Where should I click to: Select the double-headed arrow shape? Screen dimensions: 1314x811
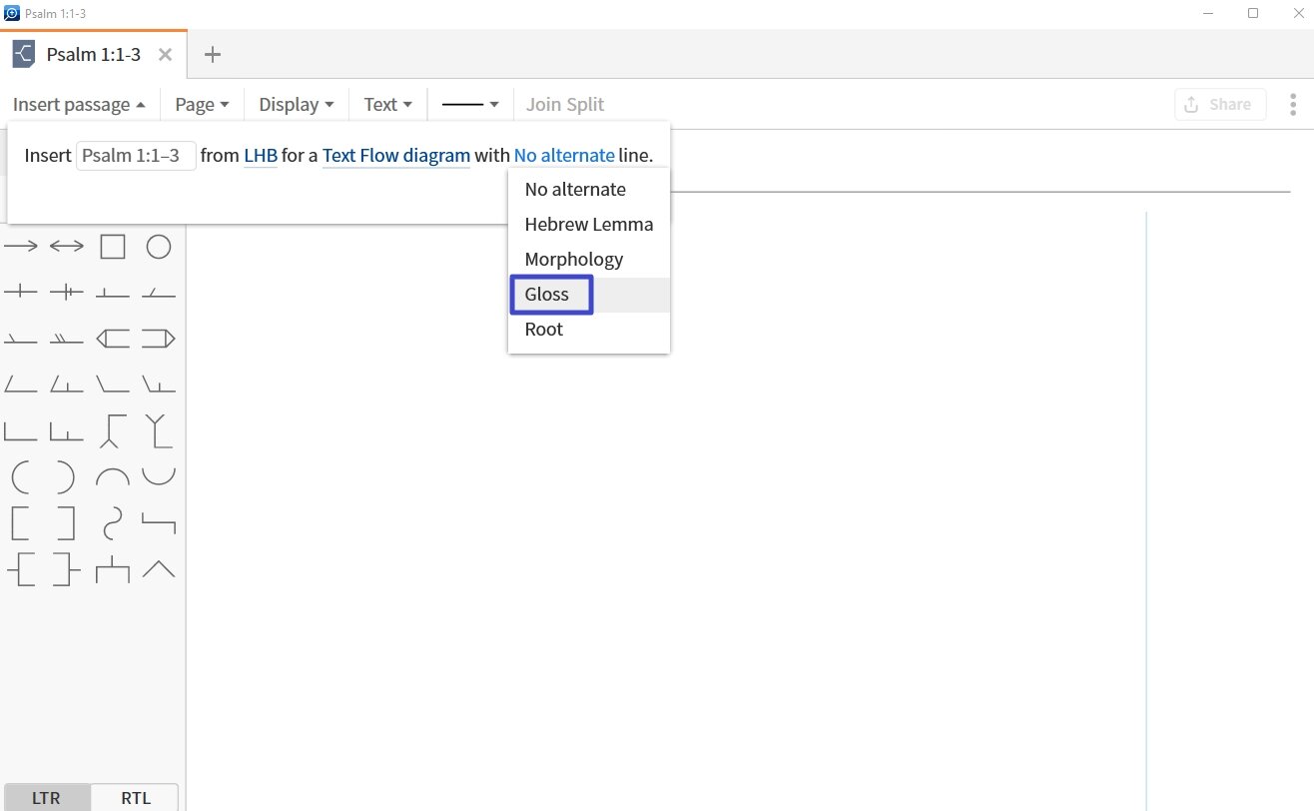pyautogui.click(x=67, y=247)
